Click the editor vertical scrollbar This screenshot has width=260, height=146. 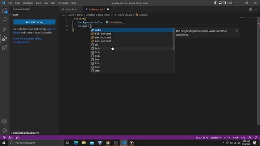[x=259, y=71]
